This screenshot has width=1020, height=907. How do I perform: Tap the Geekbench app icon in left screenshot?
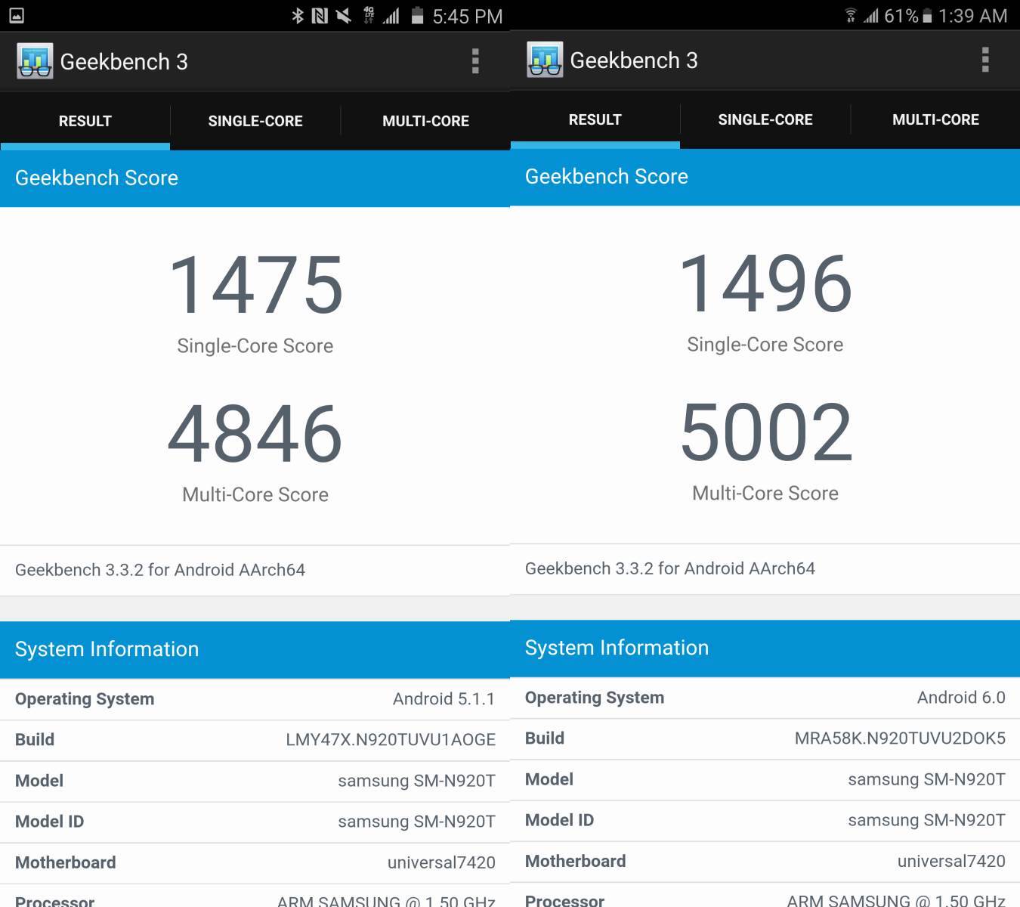[x=35, y=62]
